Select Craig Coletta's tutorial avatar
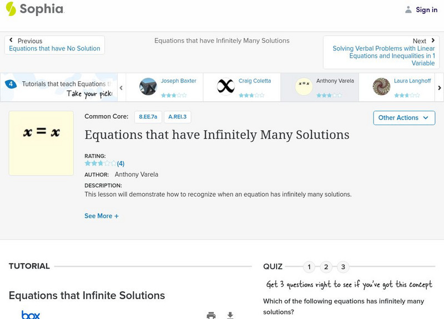This screenshot has height=319, width=444. pyautogui.click(x=226, y=86)
